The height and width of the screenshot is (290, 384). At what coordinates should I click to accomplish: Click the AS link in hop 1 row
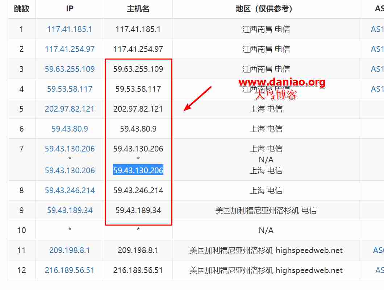(x=377, y=29)
